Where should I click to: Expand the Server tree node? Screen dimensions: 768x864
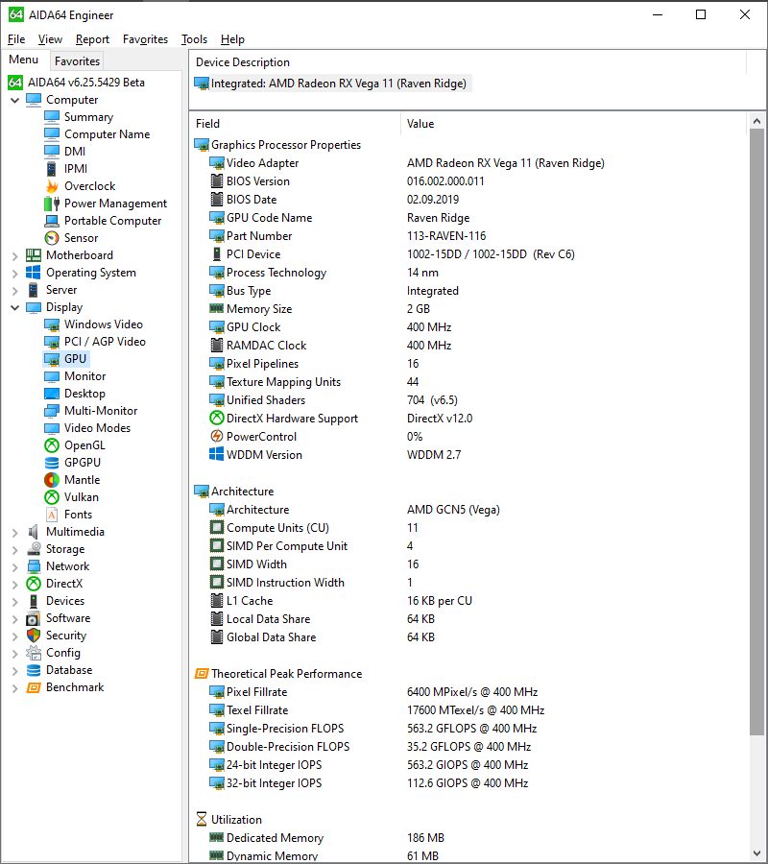coord(14,290)
